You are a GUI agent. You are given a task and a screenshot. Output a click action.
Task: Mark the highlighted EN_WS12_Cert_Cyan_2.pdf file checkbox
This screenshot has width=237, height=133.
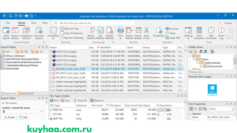pos(51,69)
